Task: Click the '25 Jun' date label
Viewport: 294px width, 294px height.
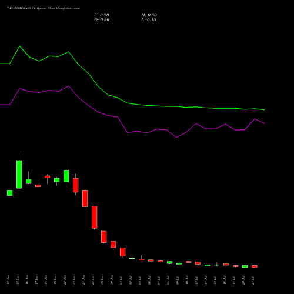Action: tap(93, 280)
